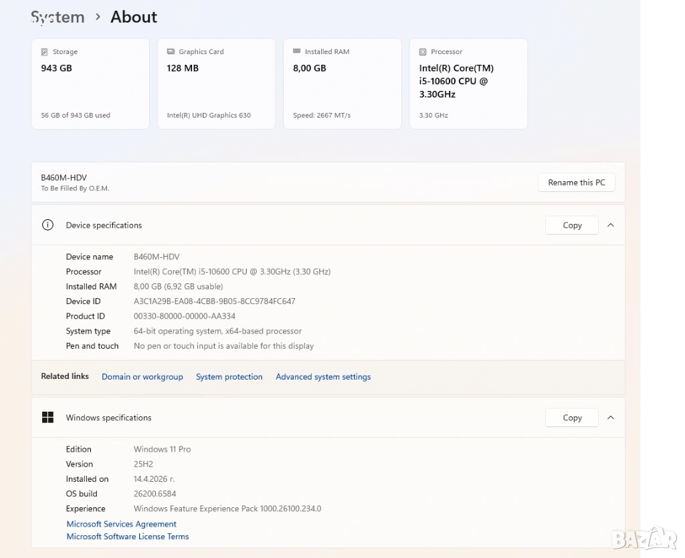
Task: Collapse the Device specifications section
Action: point(610,225)
